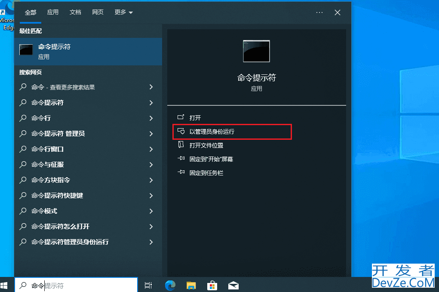
Task: Click the Edge shortcut on the desktop
Action: [7, 15]
